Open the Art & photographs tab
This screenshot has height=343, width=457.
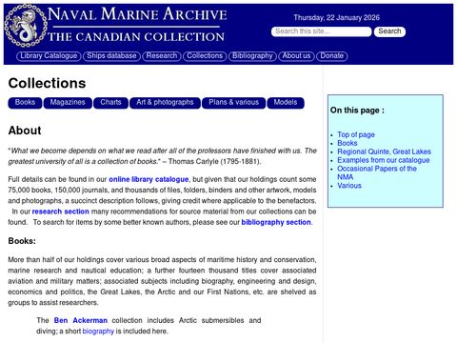(165, 103)
